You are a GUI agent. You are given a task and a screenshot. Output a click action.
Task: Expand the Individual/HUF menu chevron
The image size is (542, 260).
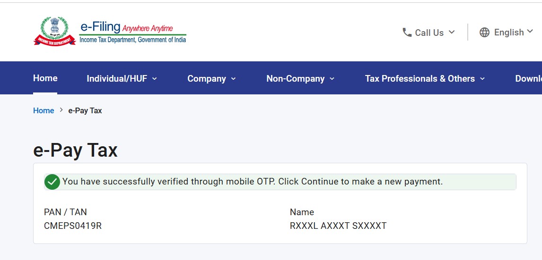155,79
